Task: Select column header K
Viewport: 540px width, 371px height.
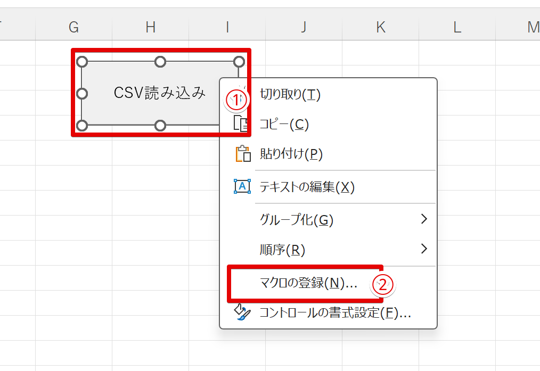Action: [380, 27]
